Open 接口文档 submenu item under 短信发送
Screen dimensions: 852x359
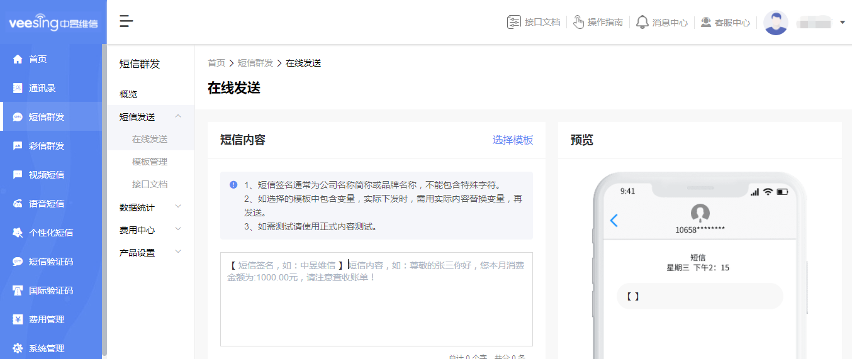[x=150, y=184]
